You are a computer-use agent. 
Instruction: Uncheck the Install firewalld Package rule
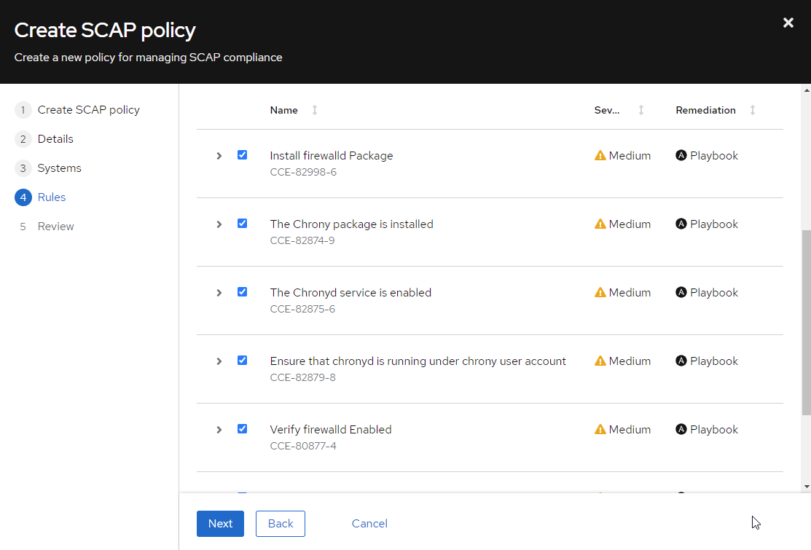click(x=242, y=155)
